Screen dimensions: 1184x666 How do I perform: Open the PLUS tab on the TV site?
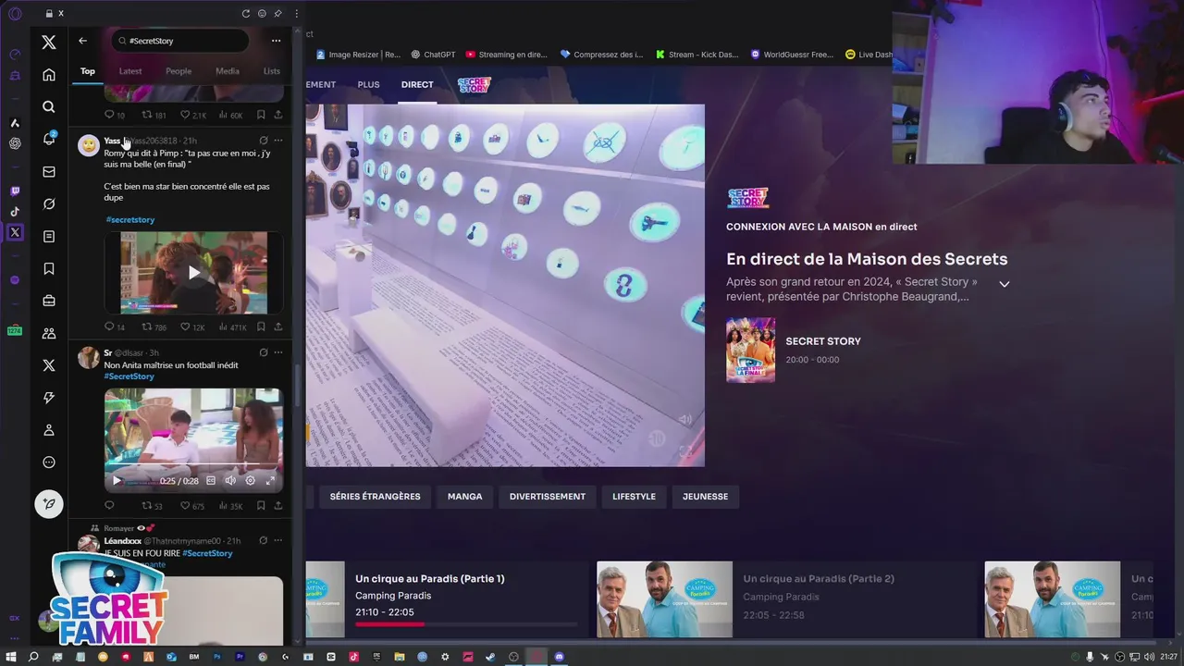(x=368, y=84)
